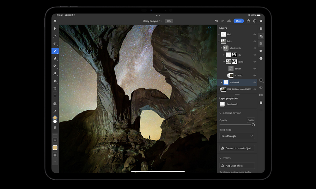This screenshot has width=316, height=189.
Task: Select the Clone Stamp tool
Action: tap(55, 73)
